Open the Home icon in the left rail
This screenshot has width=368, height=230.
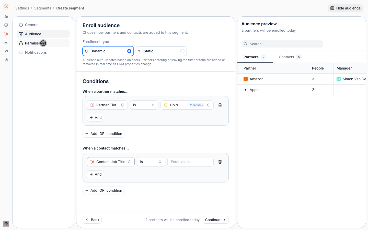click(6, 16)
